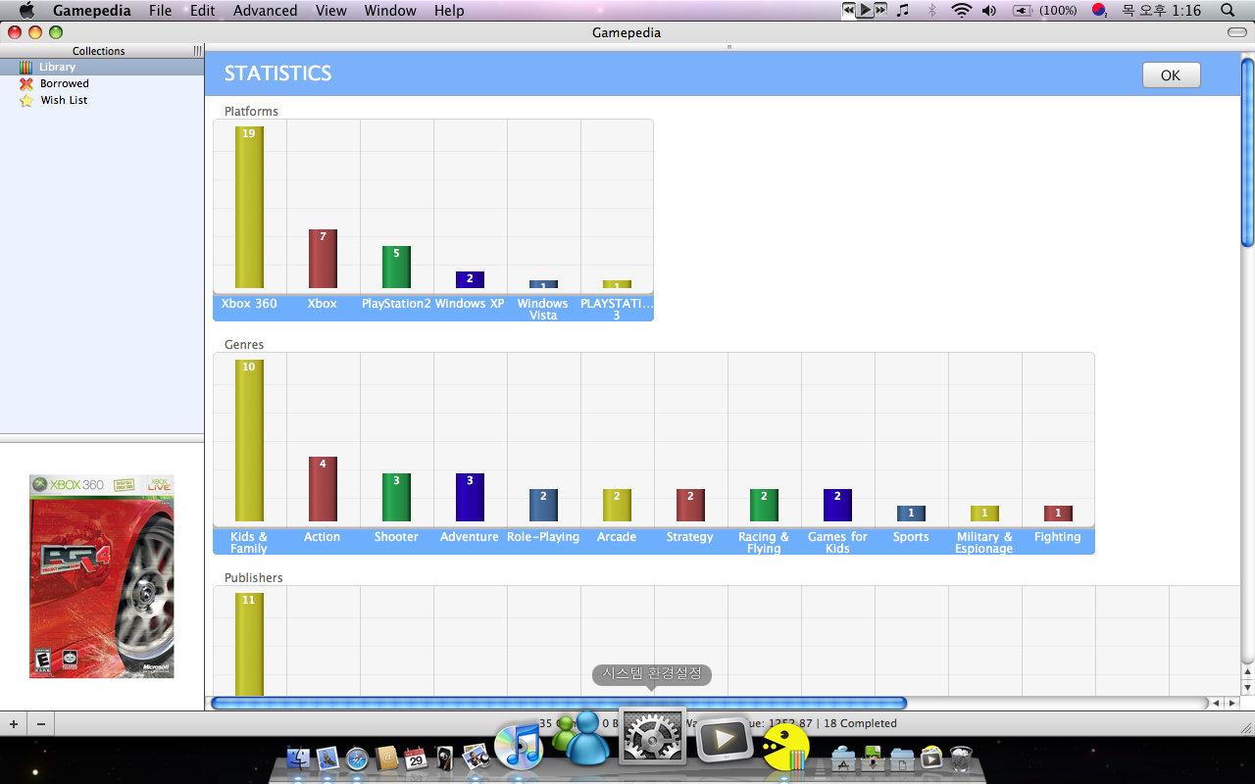
Task: Click the Kids & Family genre bar
Action: (x=249, y=440)
